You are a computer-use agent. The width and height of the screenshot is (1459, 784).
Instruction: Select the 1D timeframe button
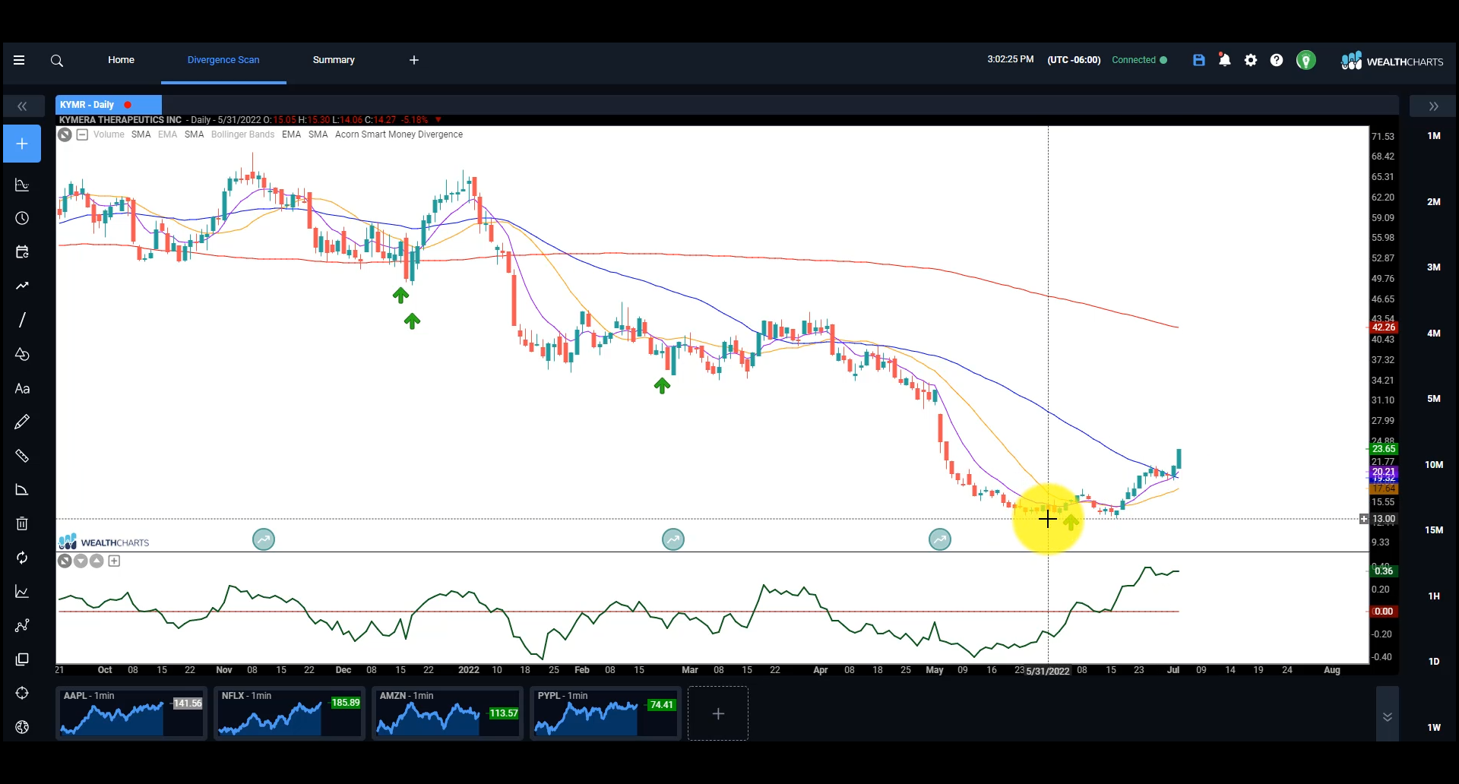coord(1434,662)
